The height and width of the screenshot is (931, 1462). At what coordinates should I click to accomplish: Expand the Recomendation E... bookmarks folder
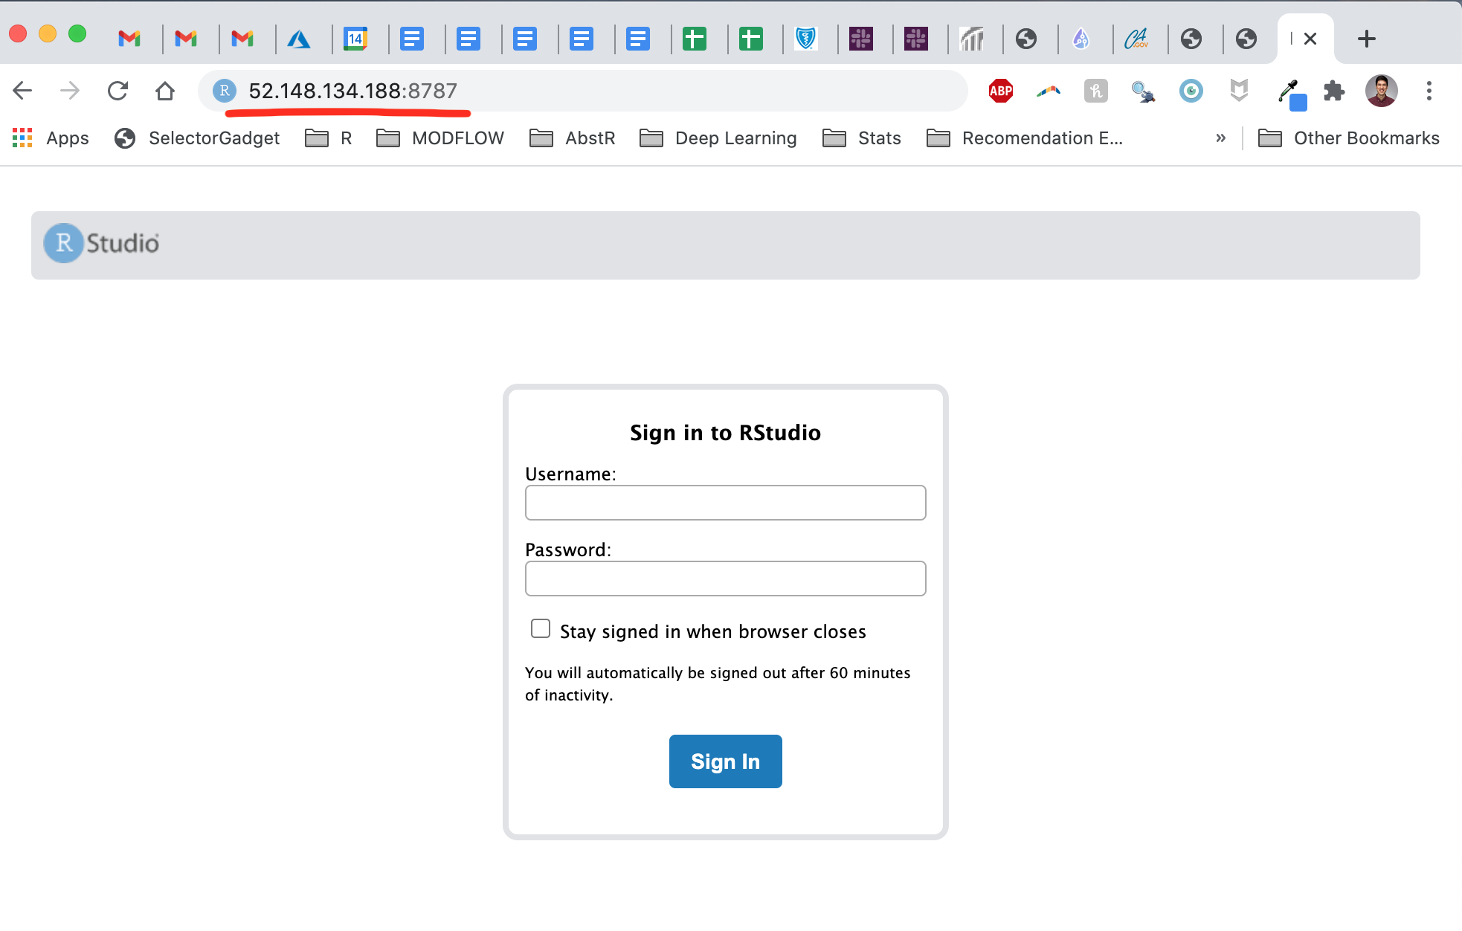pos(1025,138)
